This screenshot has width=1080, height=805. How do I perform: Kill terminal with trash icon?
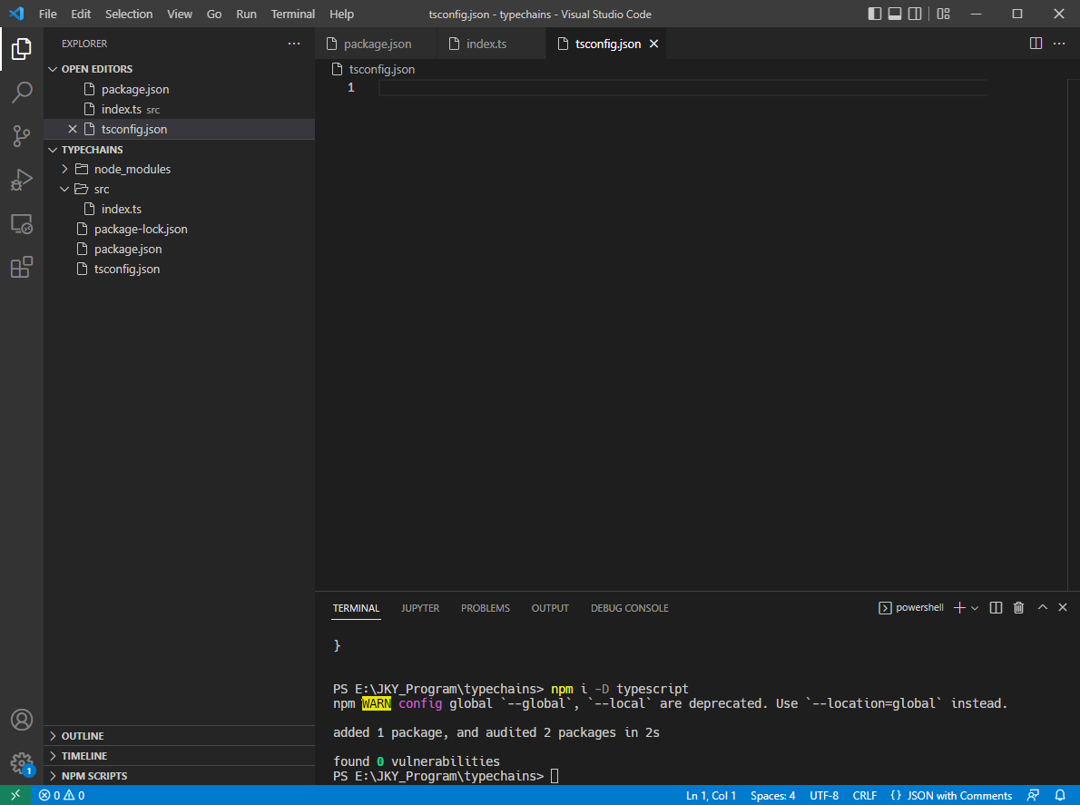pyautogui.click(x=1018, y=607)
